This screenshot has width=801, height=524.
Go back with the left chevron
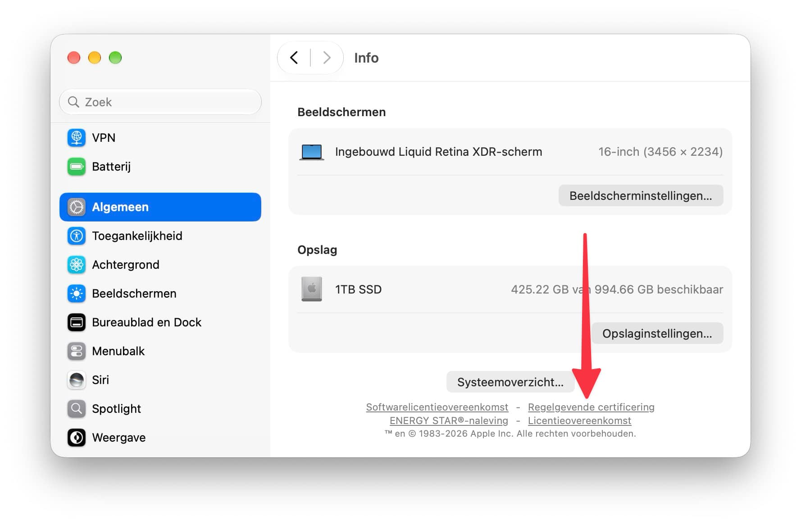click(x=294, y=58)
